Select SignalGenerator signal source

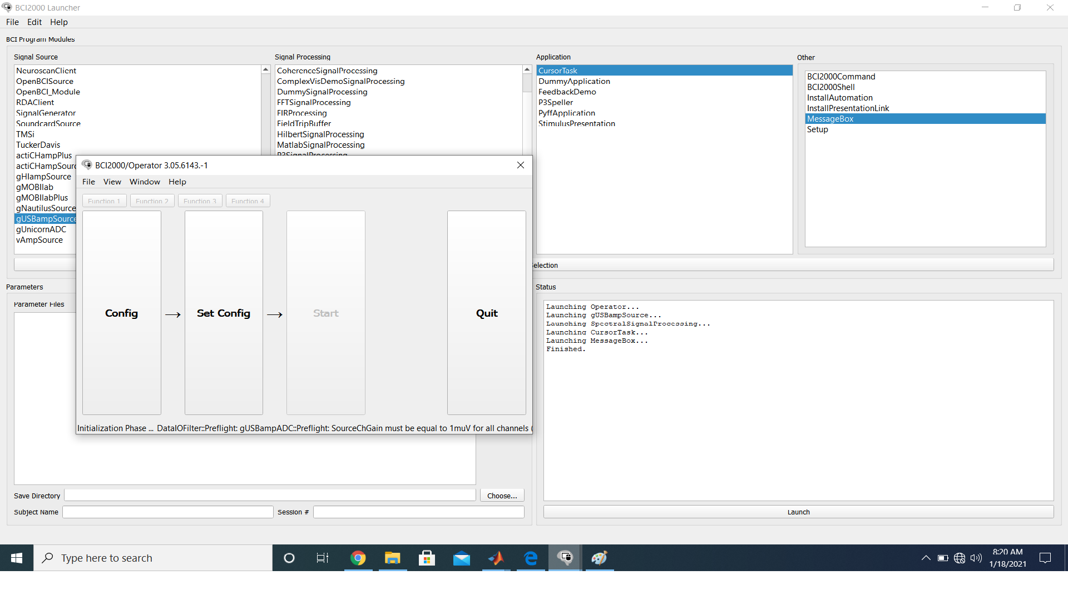pyautogui.click(x=46, y=113)
